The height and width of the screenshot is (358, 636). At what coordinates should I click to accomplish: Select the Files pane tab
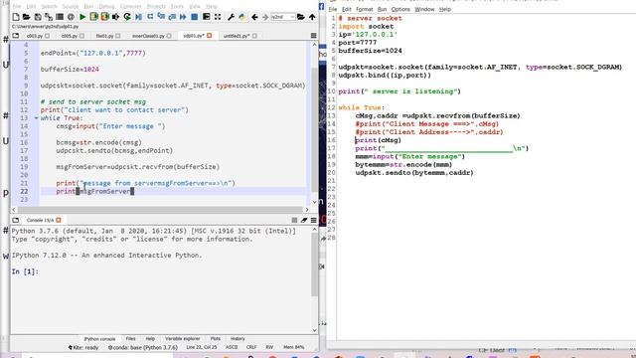pos(130,338)
